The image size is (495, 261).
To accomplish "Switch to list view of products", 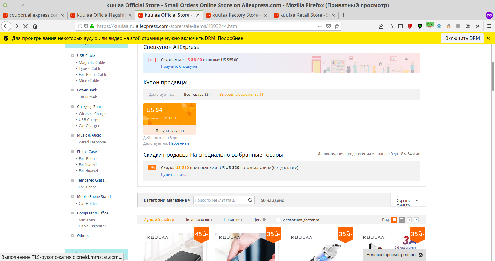I will 402,220.
